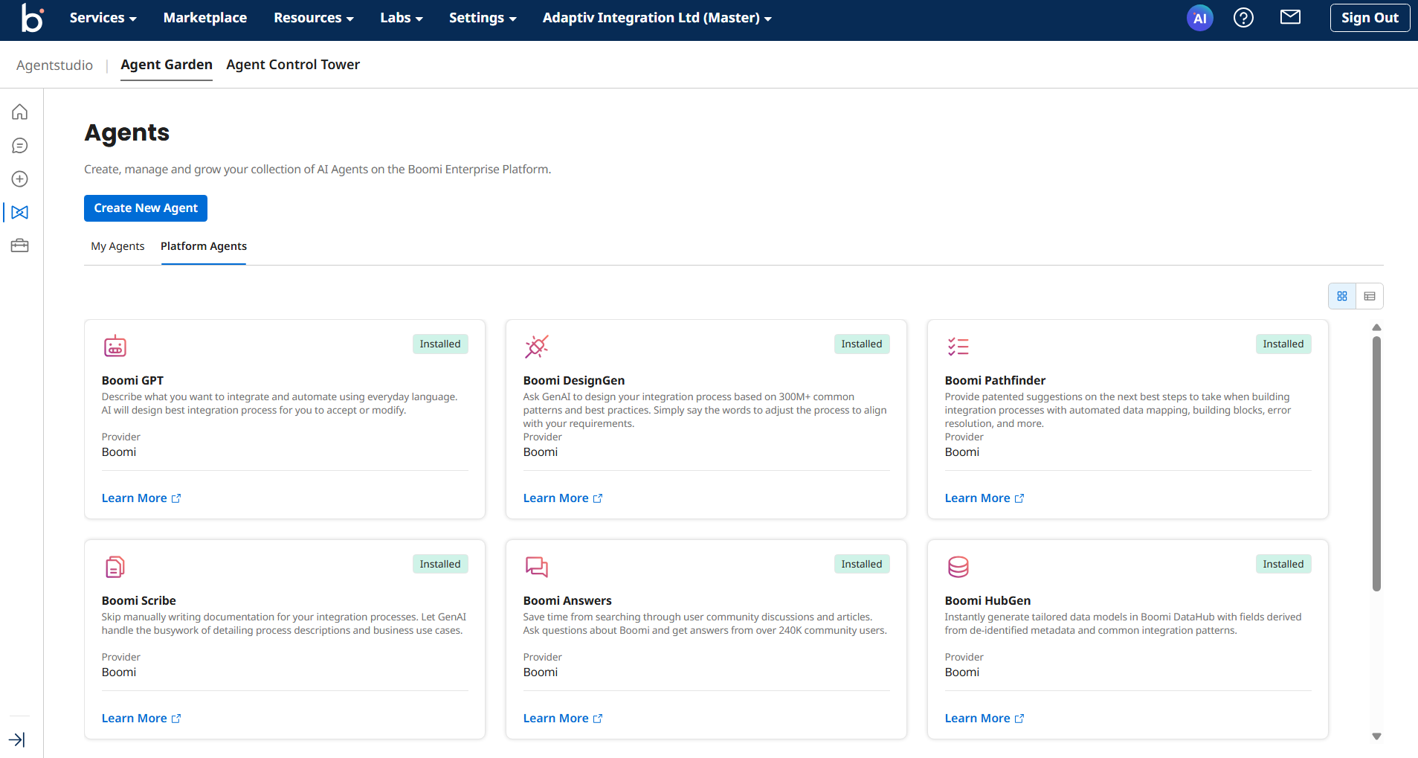The image size is (1418, 758).
Task: Expand Adaptiv Integration Ltd account dropdown
Action: [x=657, y=18]
